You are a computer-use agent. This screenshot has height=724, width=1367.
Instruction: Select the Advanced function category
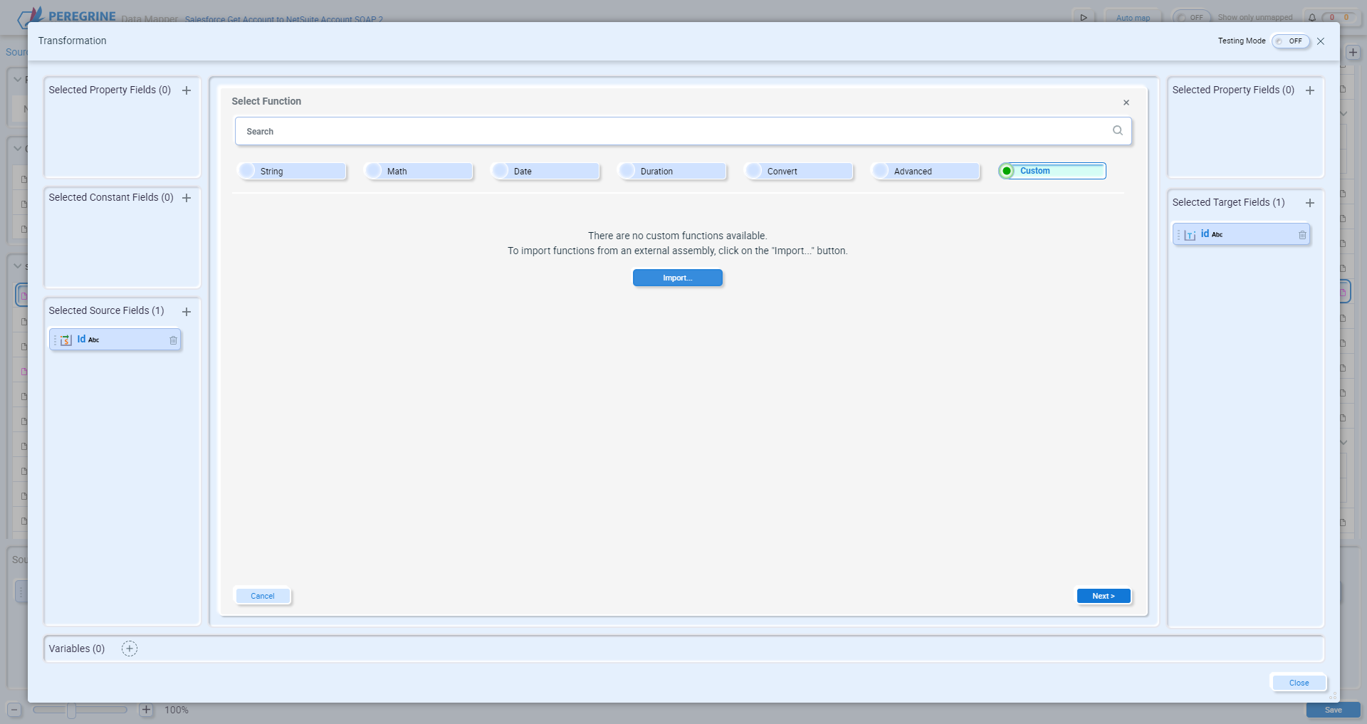[926, 172]
